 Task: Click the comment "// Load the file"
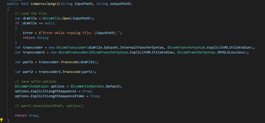coord(31,14)
